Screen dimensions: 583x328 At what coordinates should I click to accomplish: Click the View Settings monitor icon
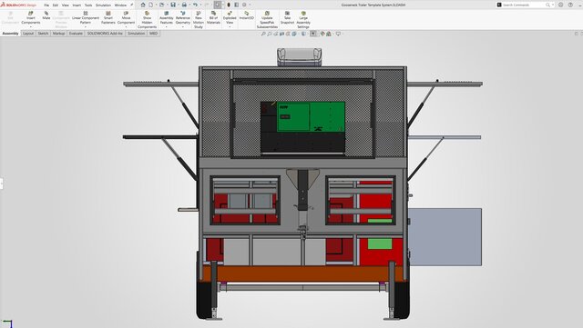pyautogui.click(x=338, y=34)
